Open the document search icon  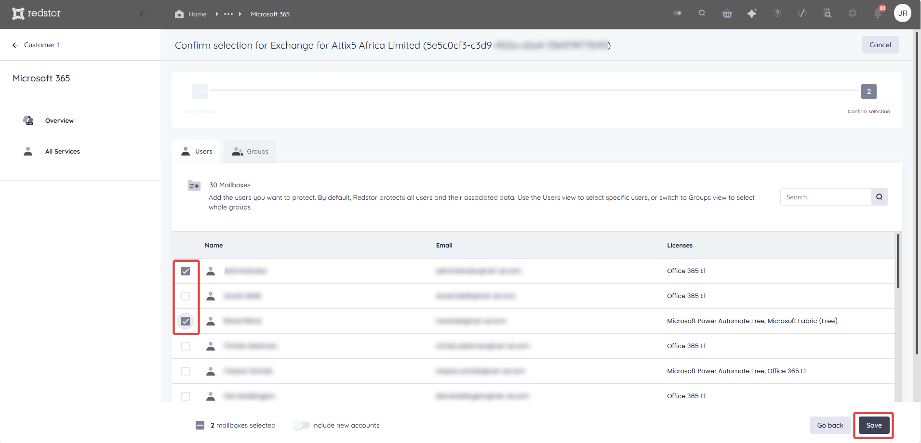(828, 13)
